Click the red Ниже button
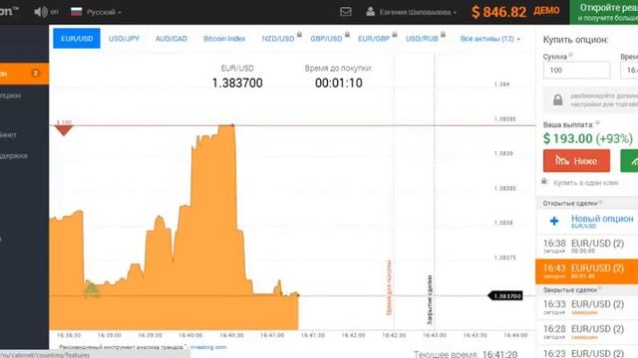 tap(576, 161)
